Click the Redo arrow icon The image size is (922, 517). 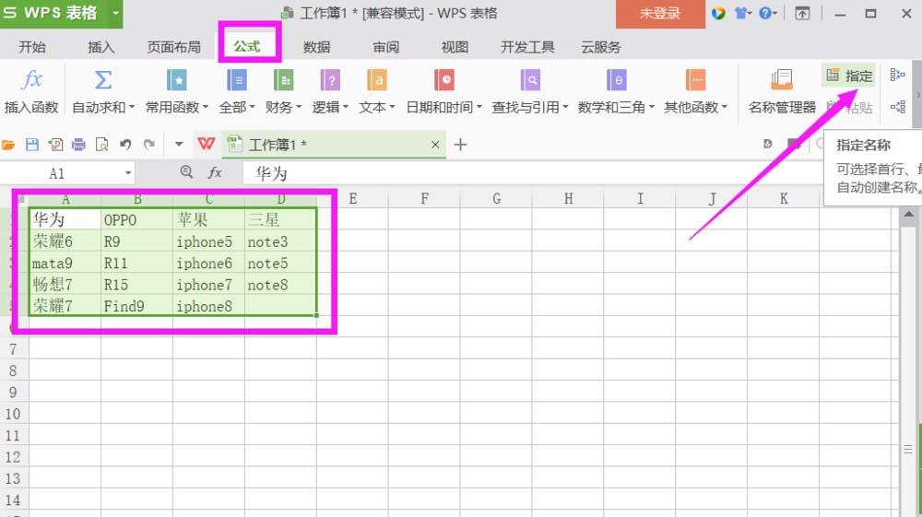149,145
